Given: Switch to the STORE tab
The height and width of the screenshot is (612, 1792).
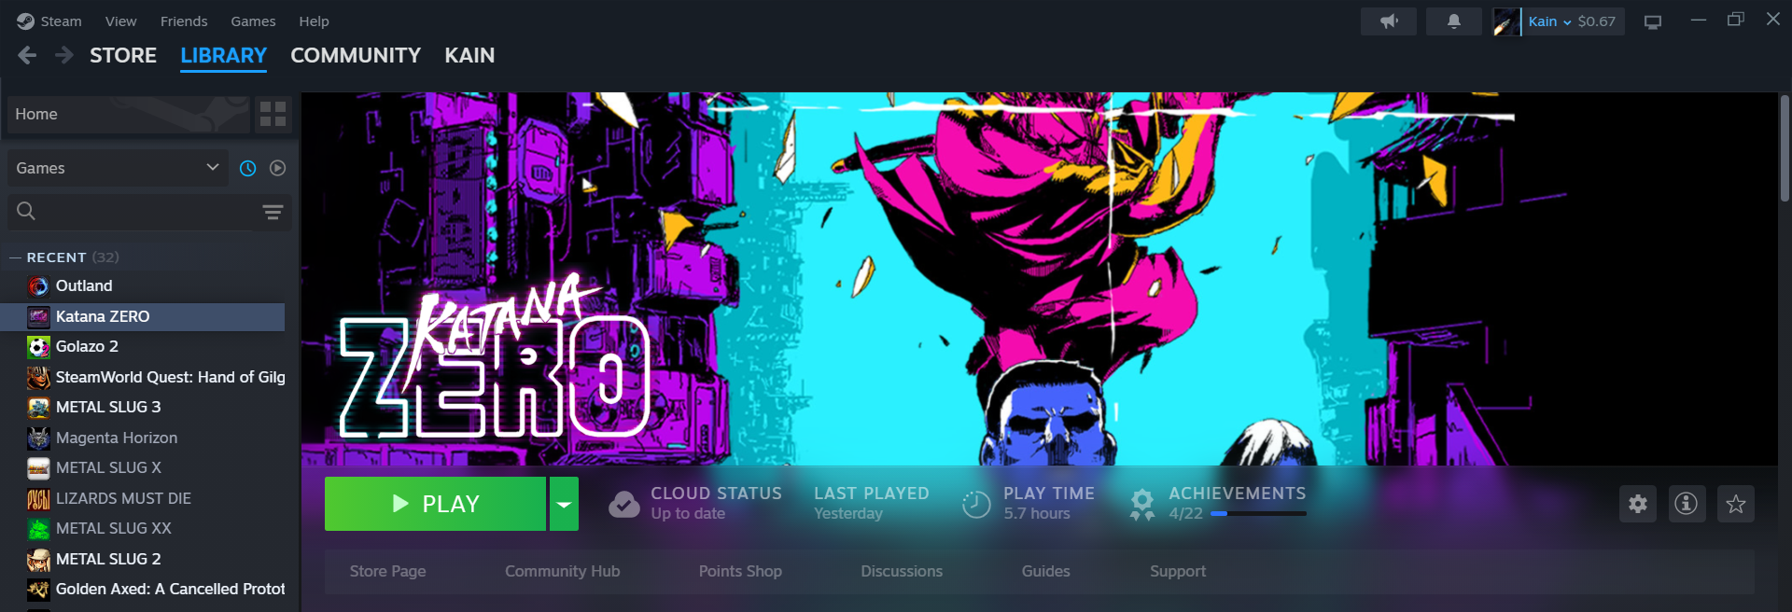Looking at the screenshot, I should point(123,55).
